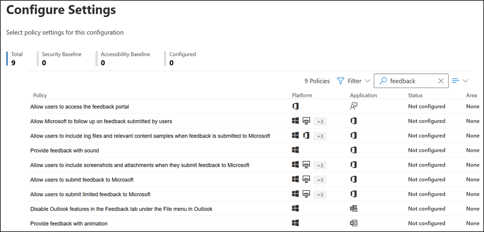Viewport: 484px width, 232px height.
Task: Click the Office platform icon in the log files row
Action: click(x=306, y=135)
